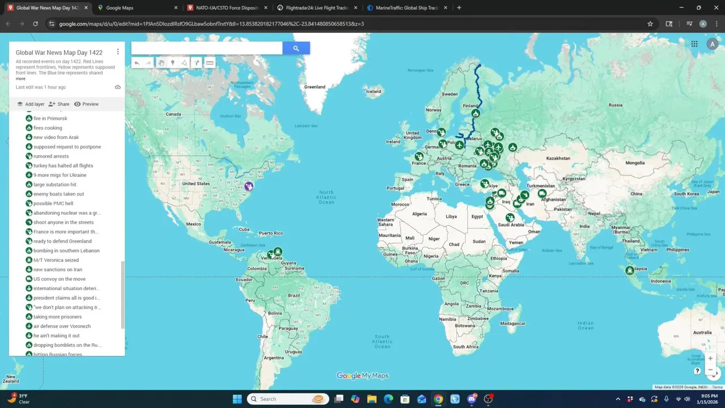Select 'US convoy on the move' item
Screen dimensions: 725x408
tap(59, 279)
